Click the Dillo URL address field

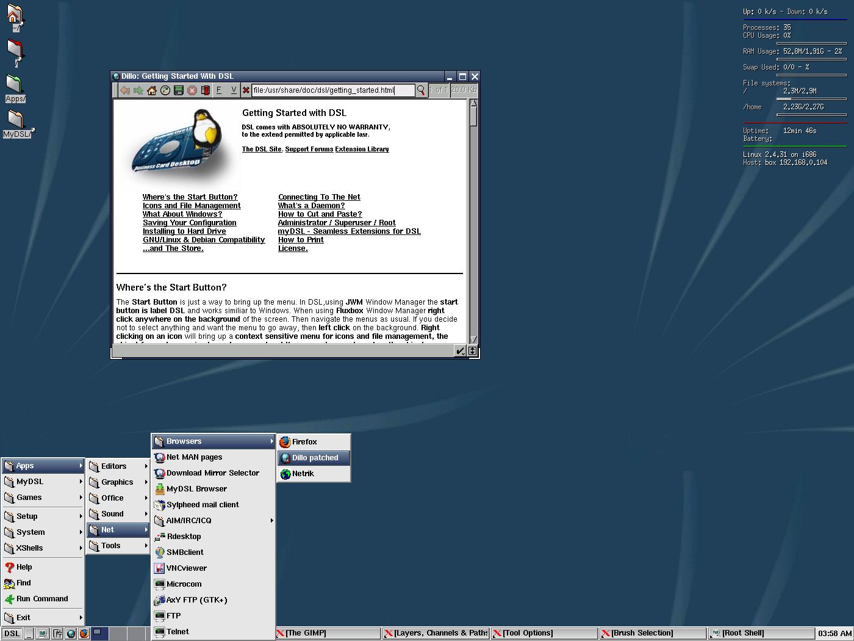pos(333,90)
